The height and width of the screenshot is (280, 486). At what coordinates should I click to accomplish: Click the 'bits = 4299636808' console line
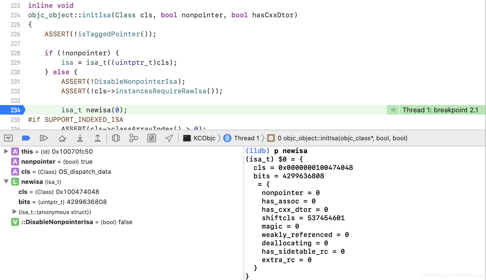point(289,176)
